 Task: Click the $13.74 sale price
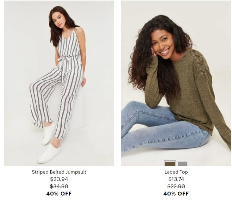pos(176,179)
